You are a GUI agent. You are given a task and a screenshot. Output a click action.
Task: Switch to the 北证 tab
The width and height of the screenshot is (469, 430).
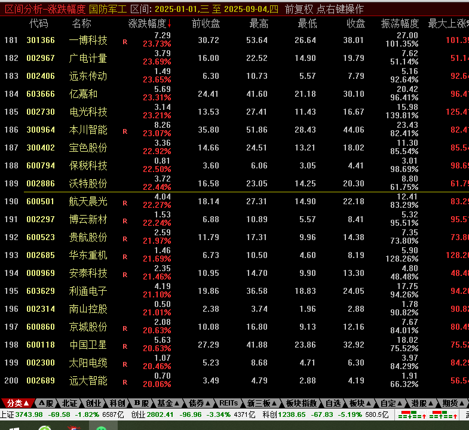tap(70, 403)
